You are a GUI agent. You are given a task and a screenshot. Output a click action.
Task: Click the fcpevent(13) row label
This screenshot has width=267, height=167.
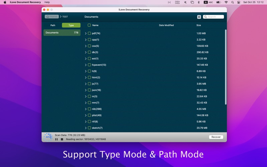99,65
